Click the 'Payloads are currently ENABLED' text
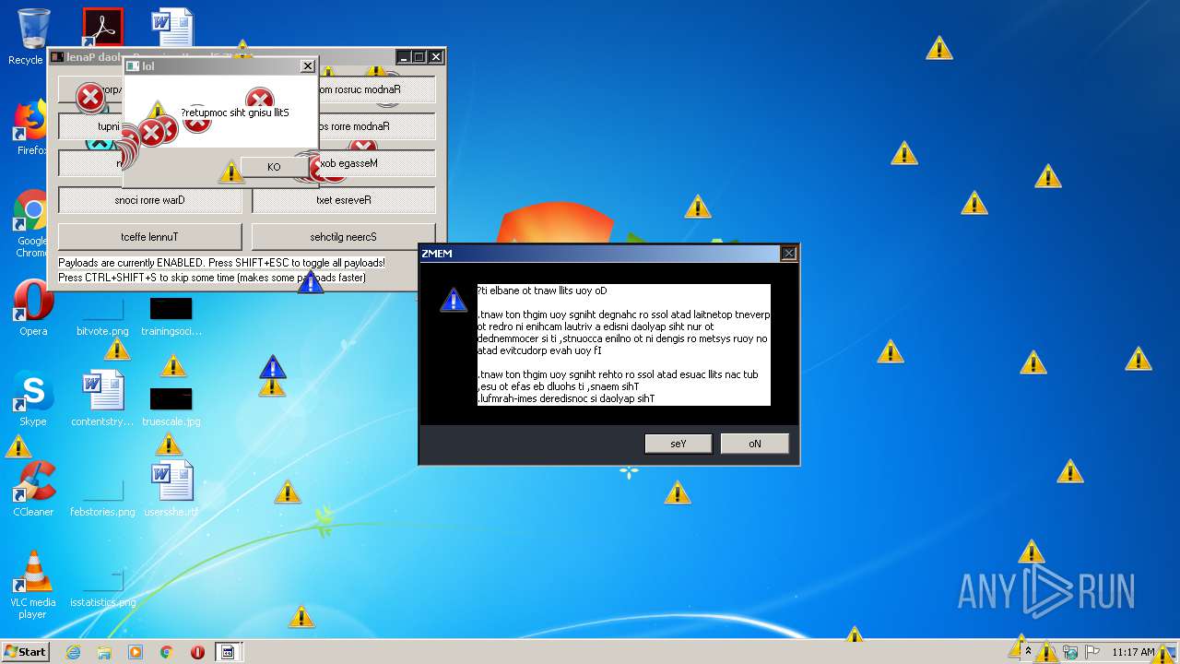 [x=221, y=263]
